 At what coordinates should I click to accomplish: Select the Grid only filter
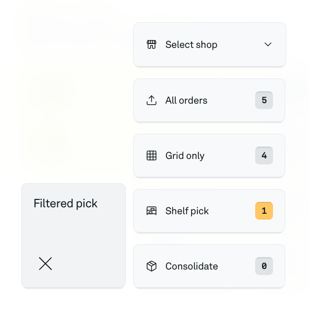(209, 155)
